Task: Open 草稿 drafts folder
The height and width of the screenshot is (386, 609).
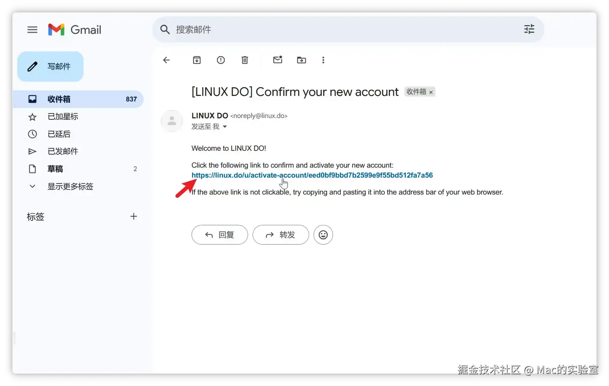Action: pos(78,169)
